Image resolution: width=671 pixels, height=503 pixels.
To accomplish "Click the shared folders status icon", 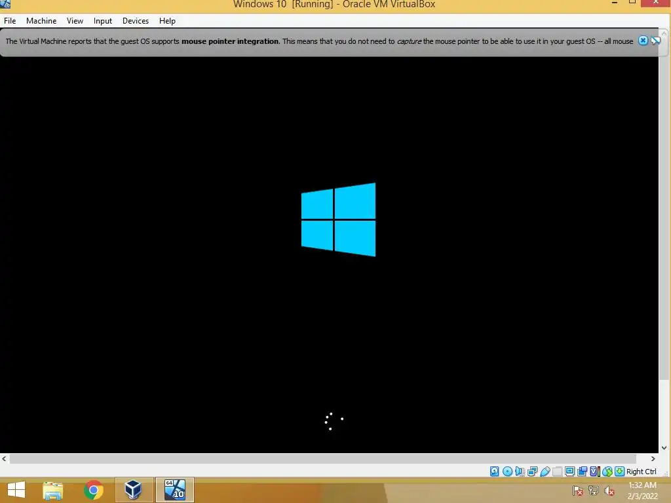I will tap(557, 472).
